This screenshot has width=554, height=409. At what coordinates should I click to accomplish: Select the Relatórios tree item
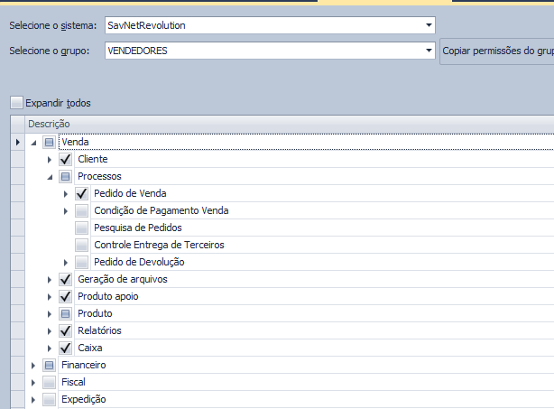click(x=99, y=330)
